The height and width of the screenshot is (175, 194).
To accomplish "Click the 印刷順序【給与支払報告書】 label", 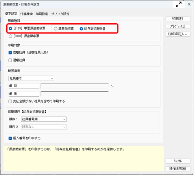I will point(27,112).
